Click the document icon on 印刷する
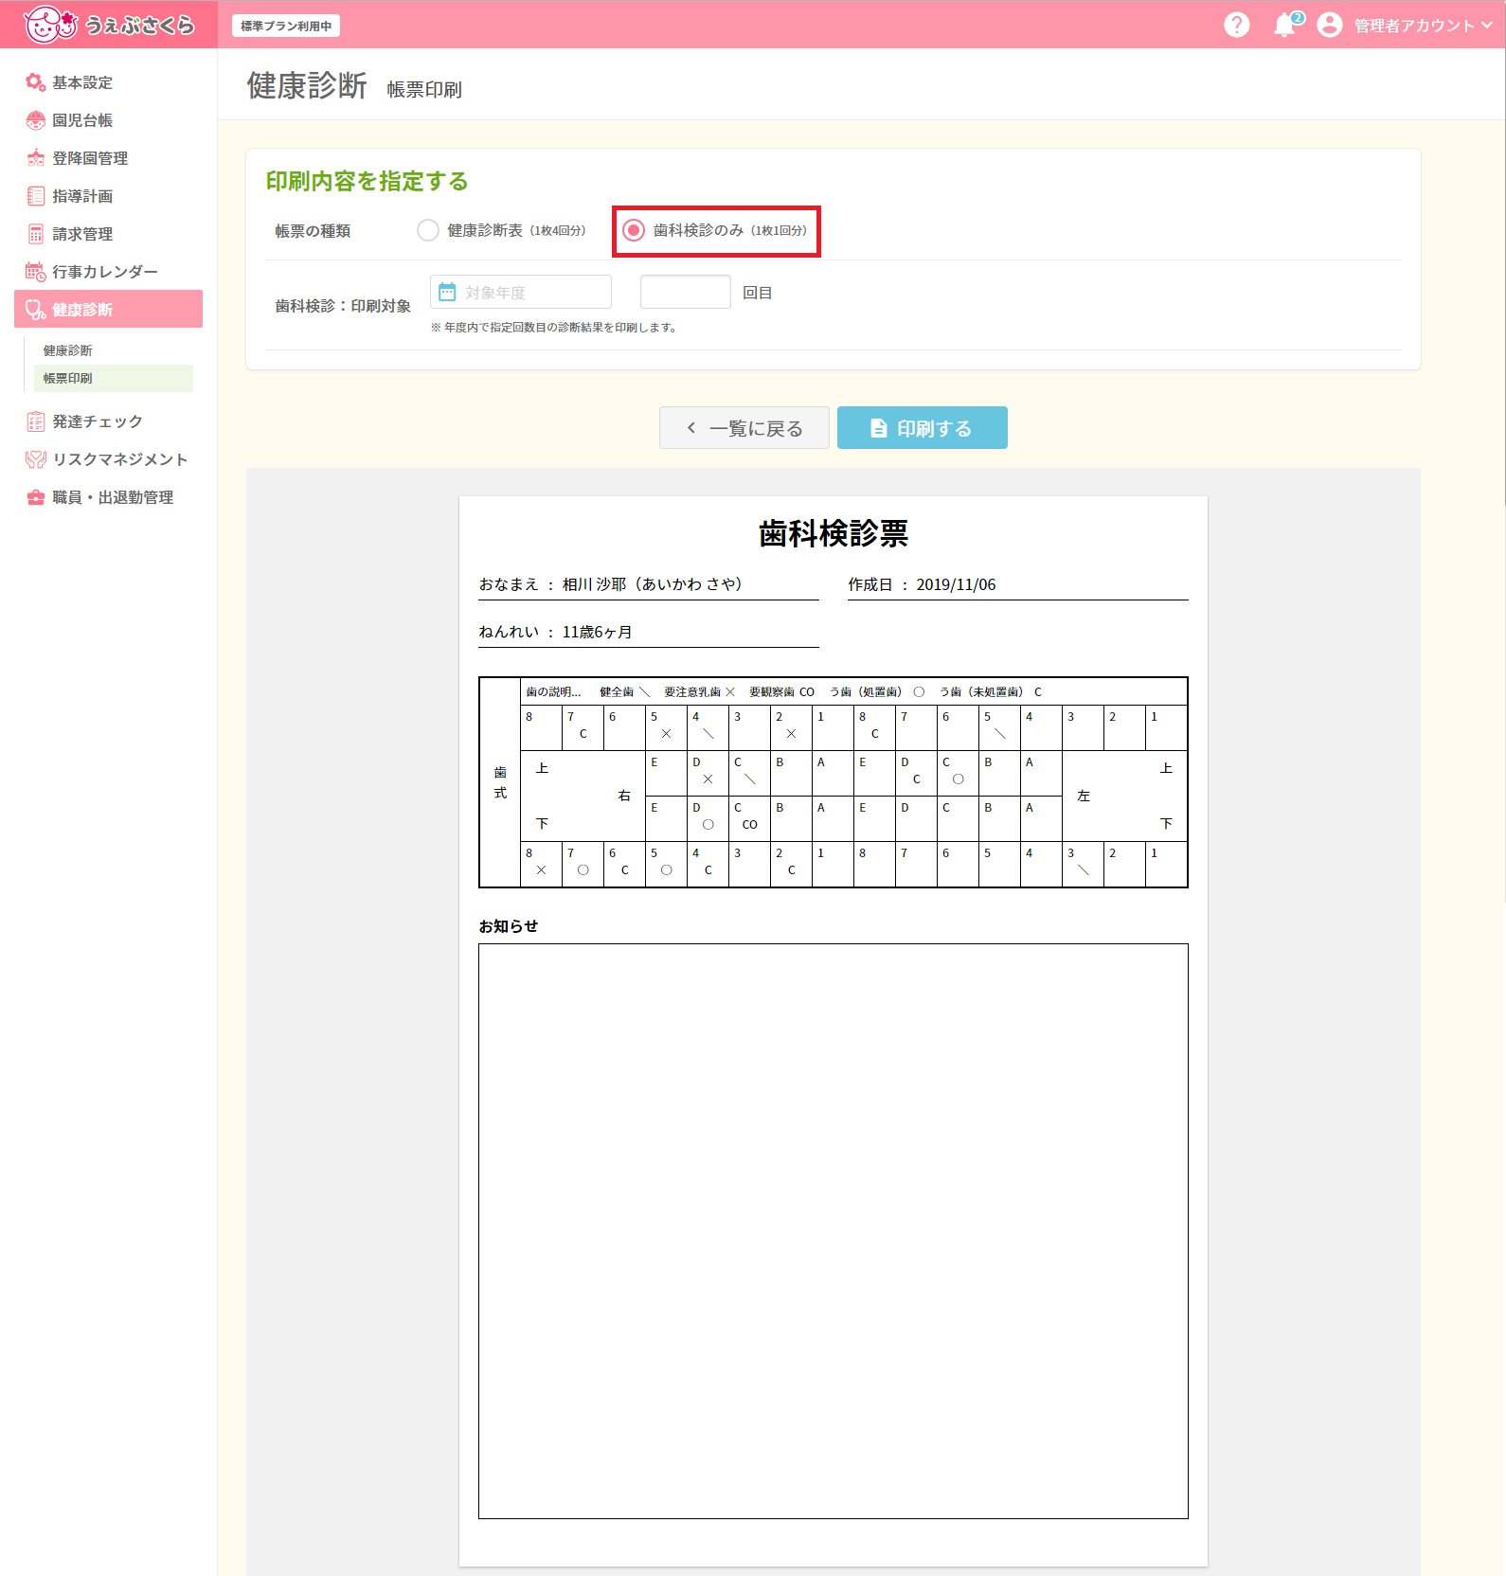This screenshot has width=1506, height=1576. pos(878,428)
